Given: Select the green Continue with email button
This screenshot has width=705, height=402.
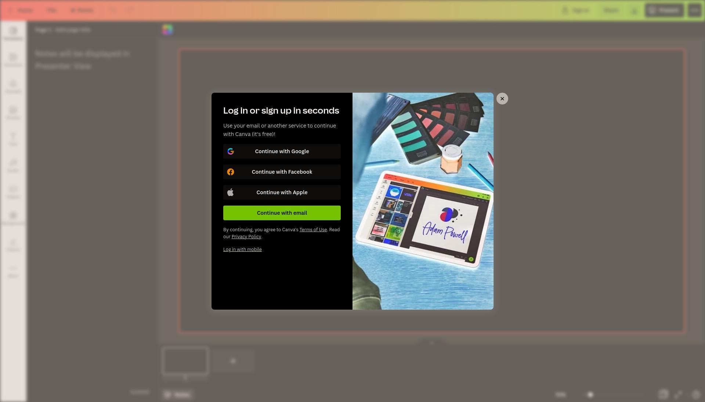Looking at the screenshot, I should 282,213.
